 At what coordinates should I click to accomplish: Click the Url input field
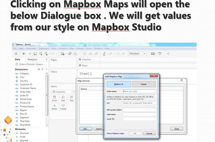[139, 103]
